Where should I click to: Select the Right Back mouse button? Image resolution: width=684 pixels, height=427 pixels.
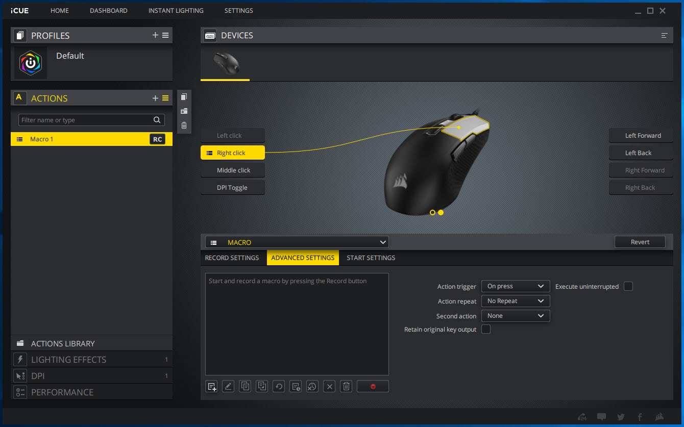641,187
